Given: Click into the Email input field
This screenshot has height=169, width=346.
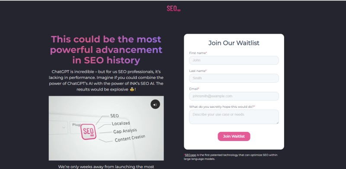Looking at the screenshot, I should coord(234,96).
